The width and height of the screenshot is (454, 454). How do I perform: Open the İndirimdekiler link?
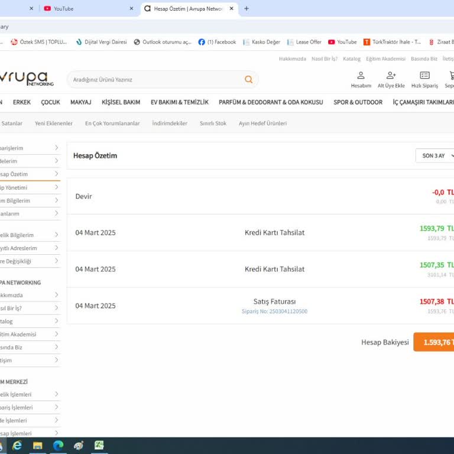tap(170, 124)
